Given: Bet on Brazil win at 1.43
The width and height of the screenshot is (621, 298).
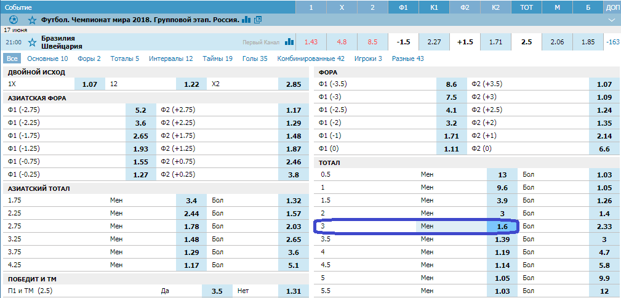Looking at the screenshot, I should point(311,42).
